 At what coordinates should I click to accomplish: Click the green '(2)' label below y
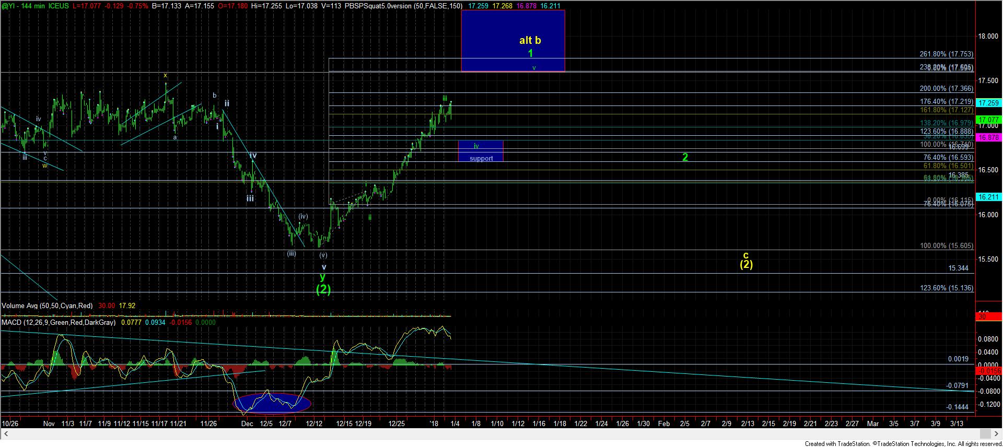click(x=323, y=289)
